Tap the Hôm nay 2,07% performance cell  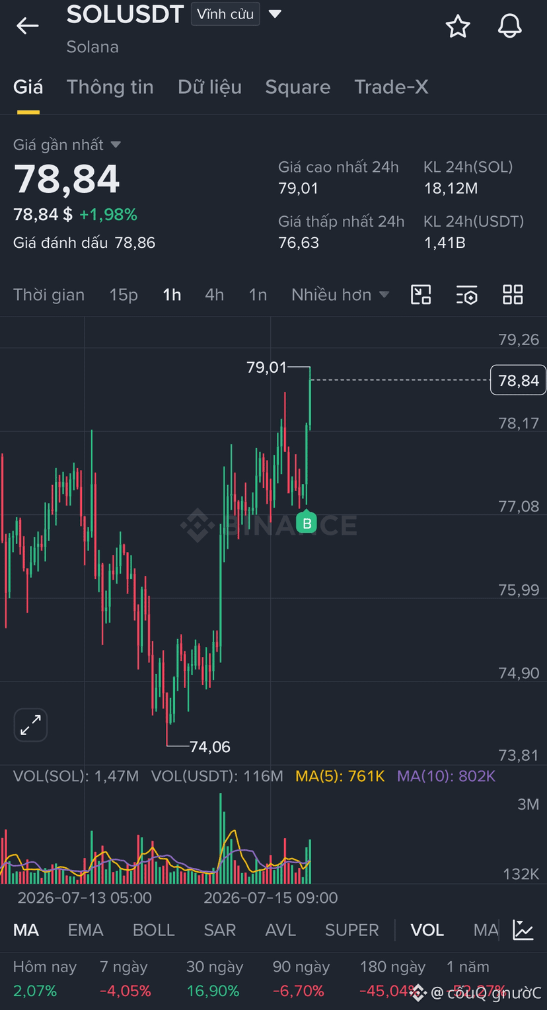(x=45, y=979)
